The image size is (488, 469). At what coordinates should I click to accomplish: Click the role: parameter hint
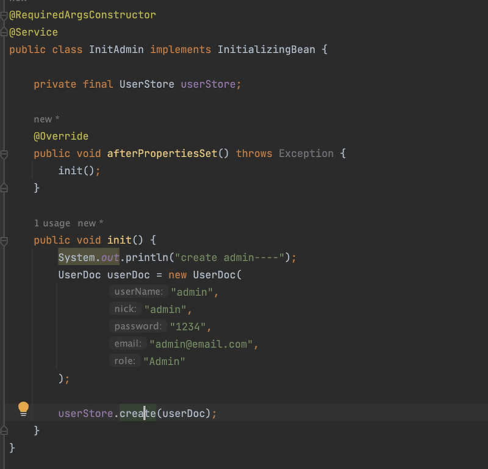125,361
